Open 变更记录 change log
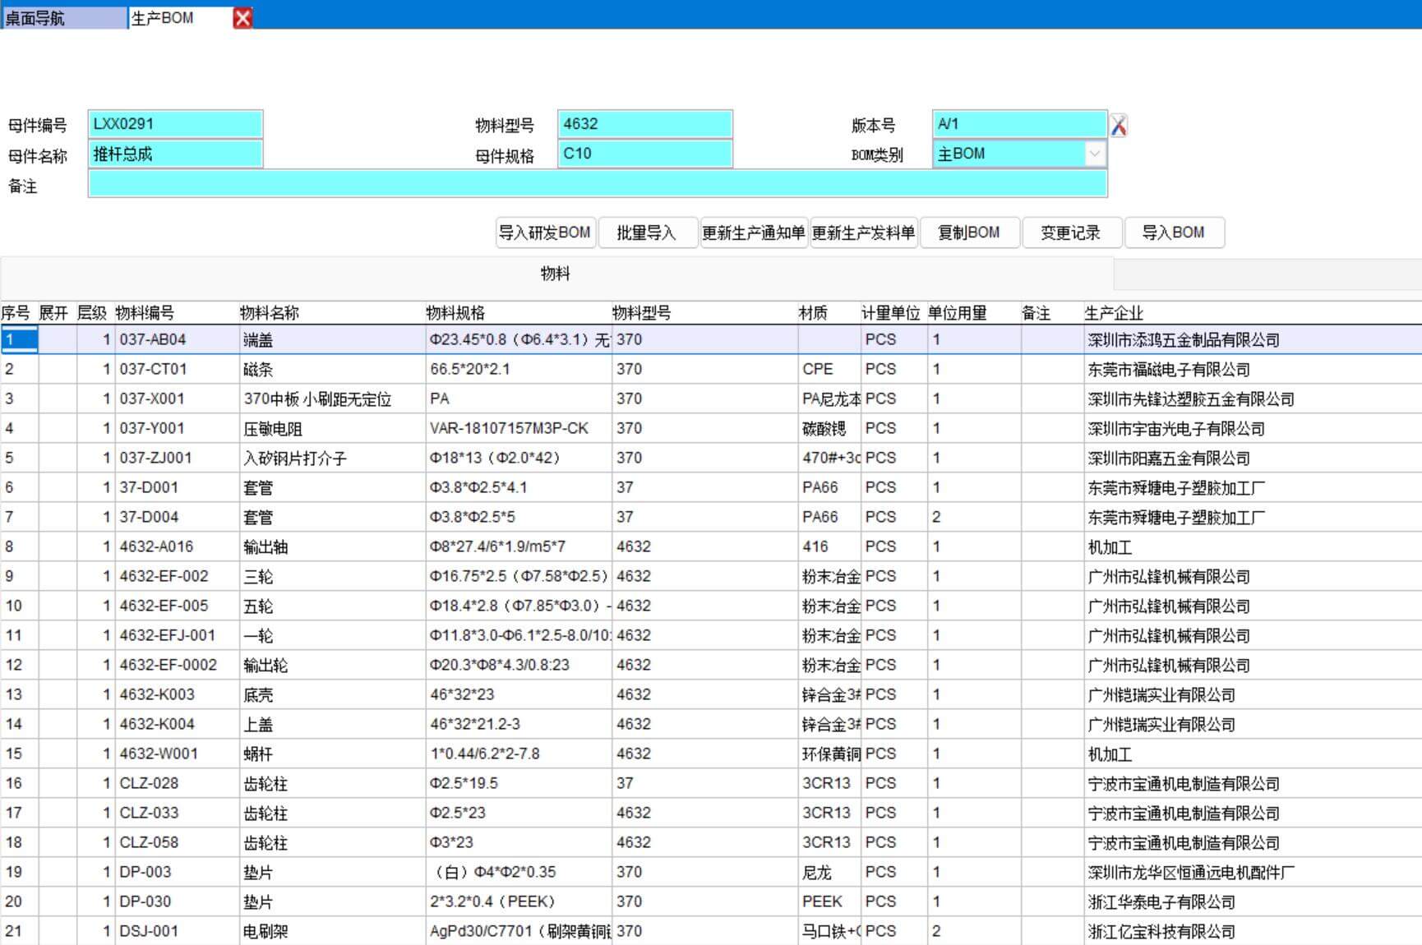 [1070, 233]
